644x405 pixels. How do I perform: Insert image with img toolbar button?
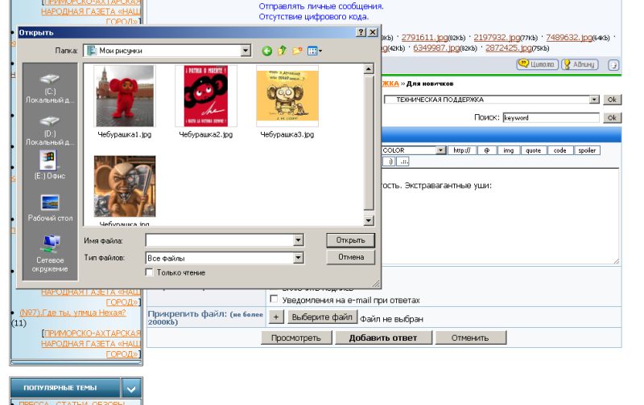509,150
